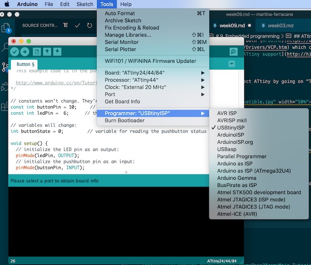Open the Sketch menu
311x265 pixels.
point(85,4)
